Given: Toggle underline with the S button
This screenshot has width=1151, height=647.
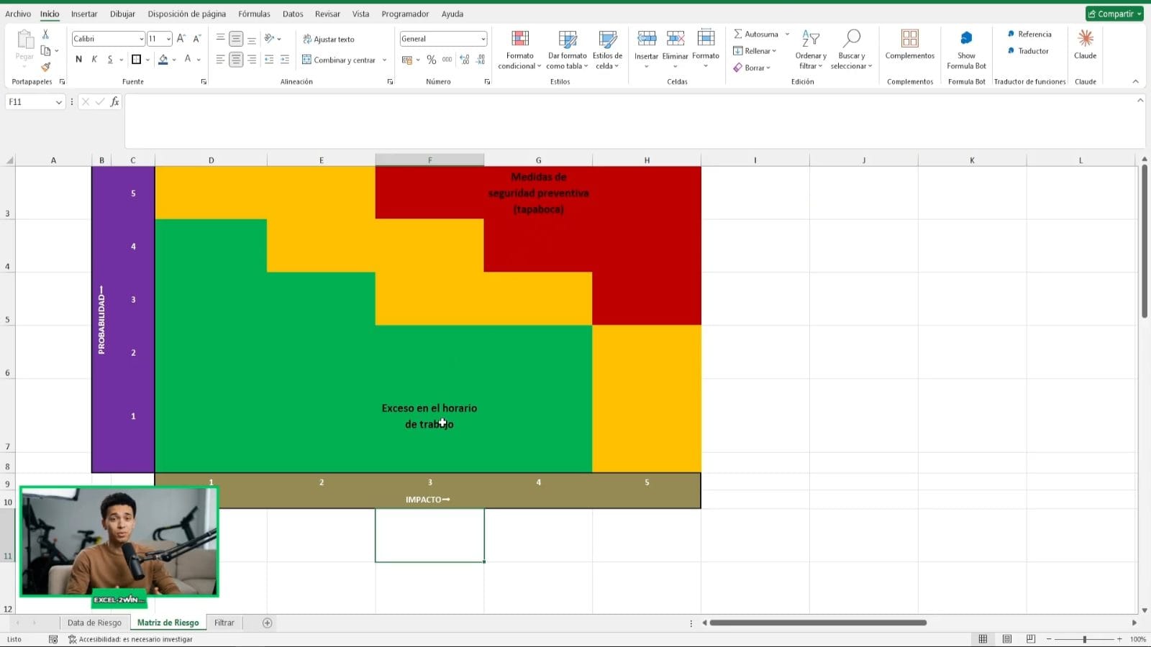Looking at the screenshot, I should (x=110, y=60).
